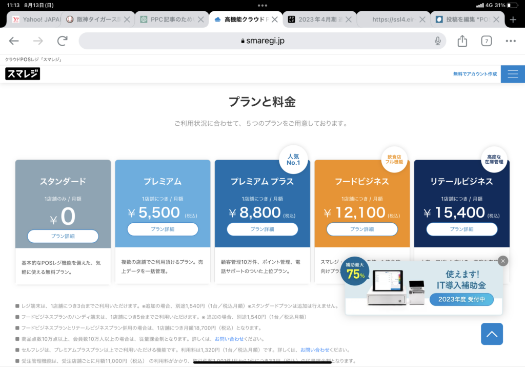
Task: Open the IT導入補助金 banner image
Action: pos(420,287)
